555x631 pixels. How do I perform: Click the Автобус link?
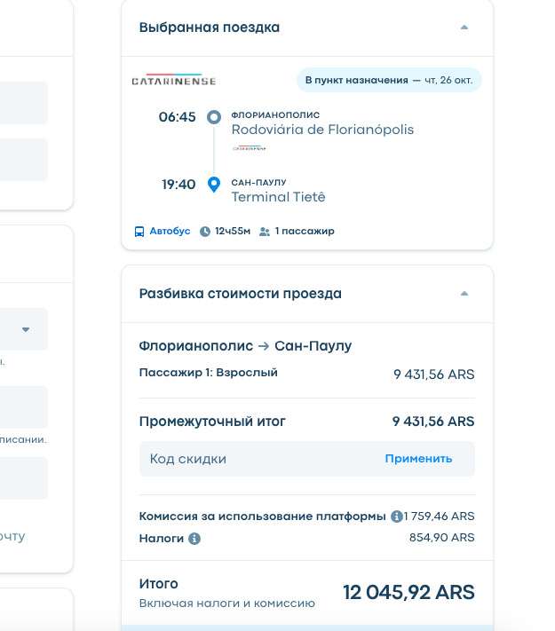(x=170, y=231)
